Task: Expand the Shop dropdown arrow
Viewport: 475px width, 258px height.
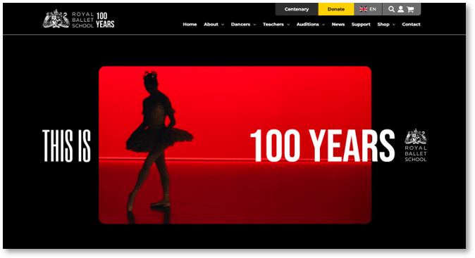Action: pyautogui.click(x=394, y=25)
